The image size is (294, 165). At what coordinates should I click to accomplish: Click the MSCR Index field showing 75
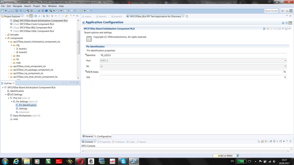point(193,72)
